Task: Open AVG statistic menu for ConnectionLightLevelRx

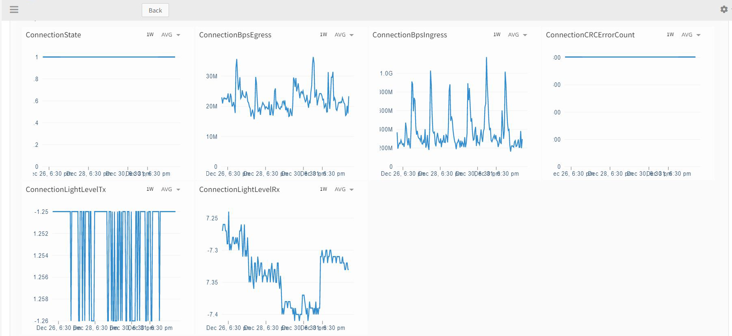Action: click(x=344, y=190)
